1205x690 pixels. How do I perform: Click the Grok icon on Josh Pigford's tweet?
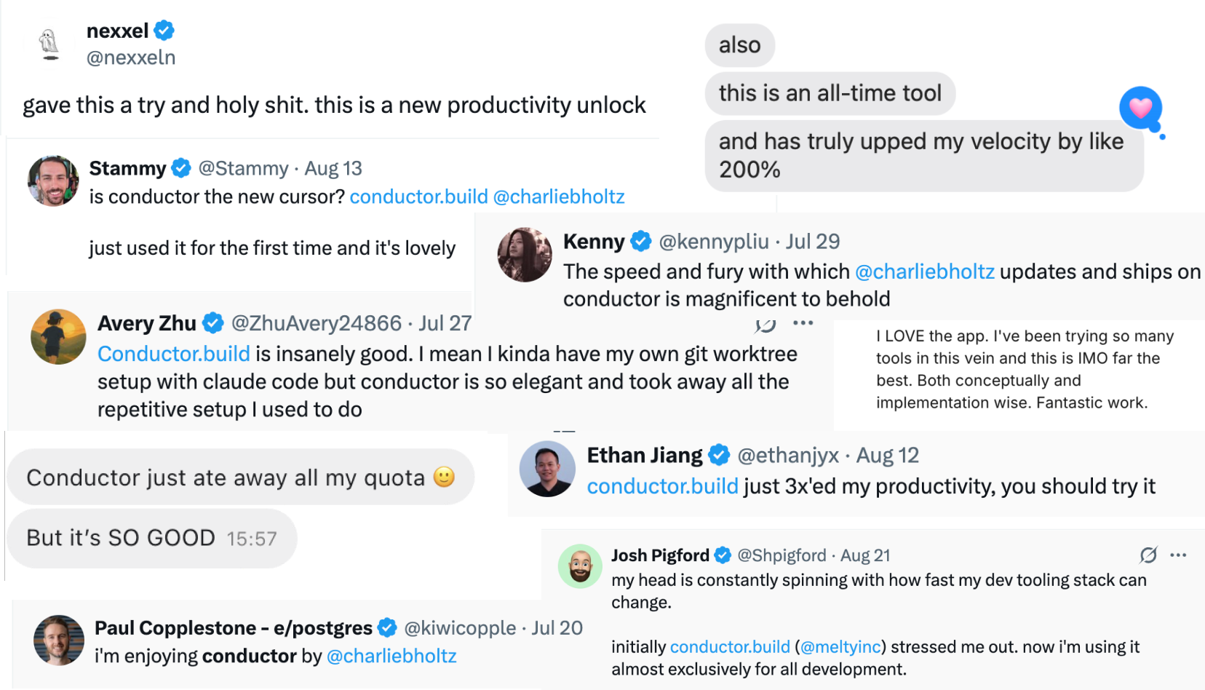pos(1148,555)
